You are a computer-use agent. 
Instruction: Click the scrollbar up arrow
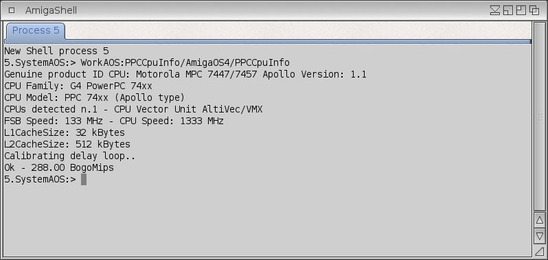click(540, 220)
